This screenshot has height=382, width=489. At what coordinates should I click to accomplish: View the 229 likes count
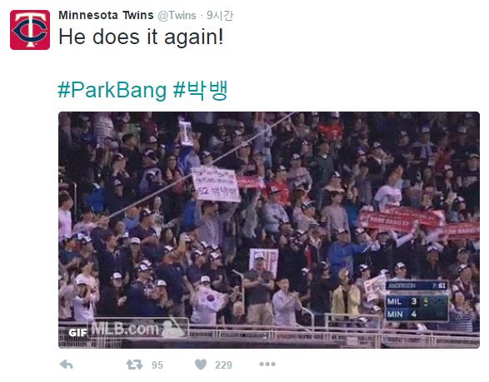[223, 365]
